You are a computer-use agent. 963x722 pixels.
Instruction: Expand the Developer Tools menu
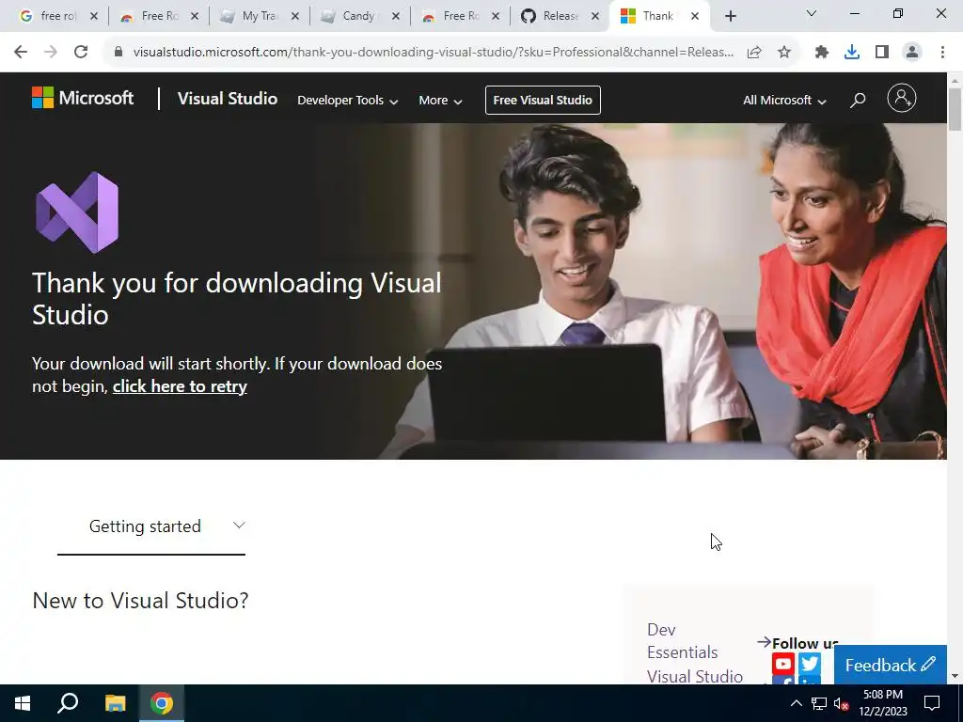coord(348,100)
